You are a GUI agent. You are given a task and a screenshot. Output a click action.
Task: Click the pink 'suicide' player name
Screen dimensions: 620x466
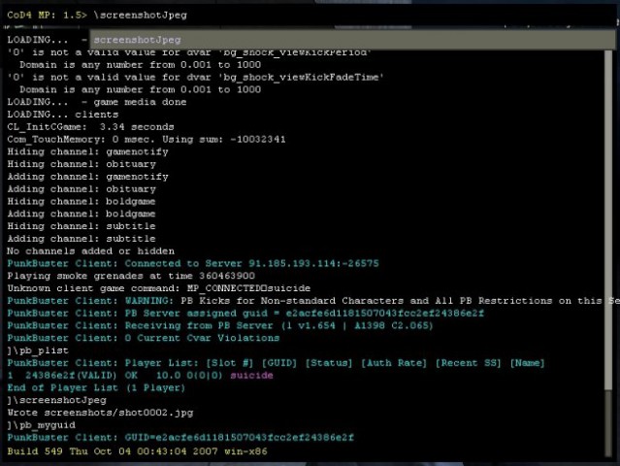pos(251,375)
